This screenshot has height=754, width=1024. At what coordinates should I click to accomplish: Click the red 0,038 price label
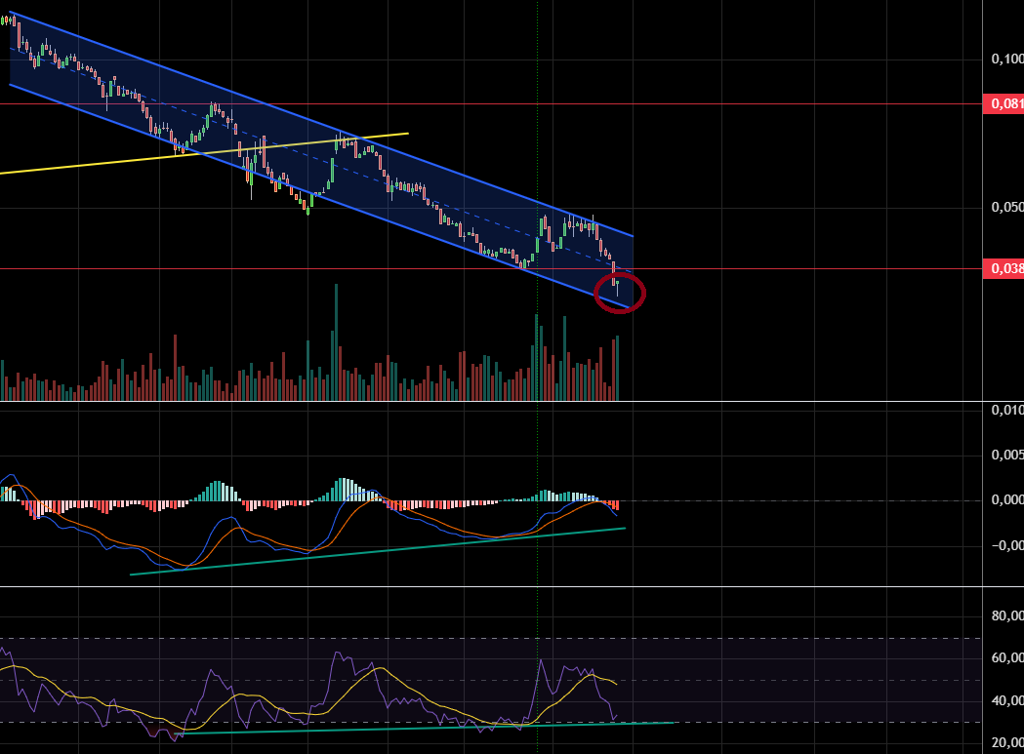1004,268
